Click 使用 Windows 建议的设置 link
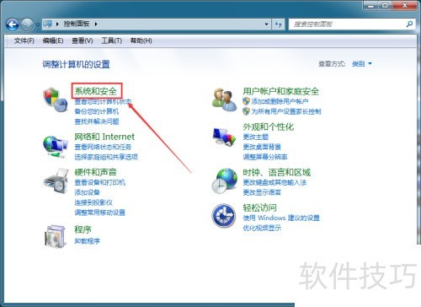The width and height of the screenshot is (421, 307). (281, 218)
